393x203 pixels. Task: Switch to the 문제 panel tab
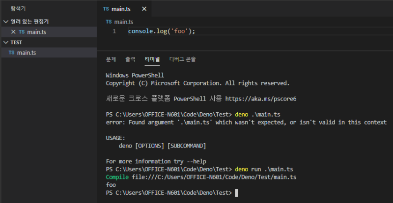(111, 59)
